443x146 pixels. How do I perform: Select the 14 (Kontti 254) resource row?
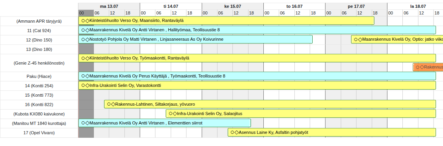coord(39,86)
